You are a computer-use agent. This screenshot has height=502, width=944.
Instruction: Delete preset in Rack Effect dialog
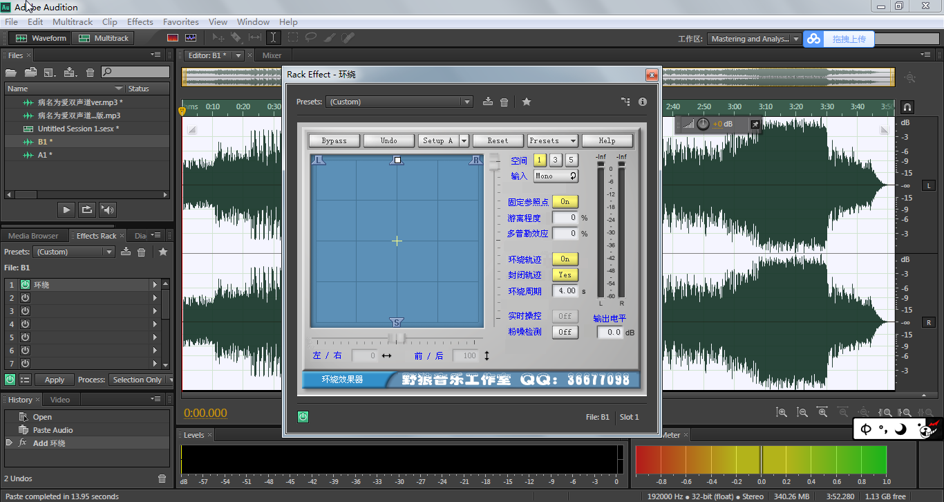(x=504, y=102)
